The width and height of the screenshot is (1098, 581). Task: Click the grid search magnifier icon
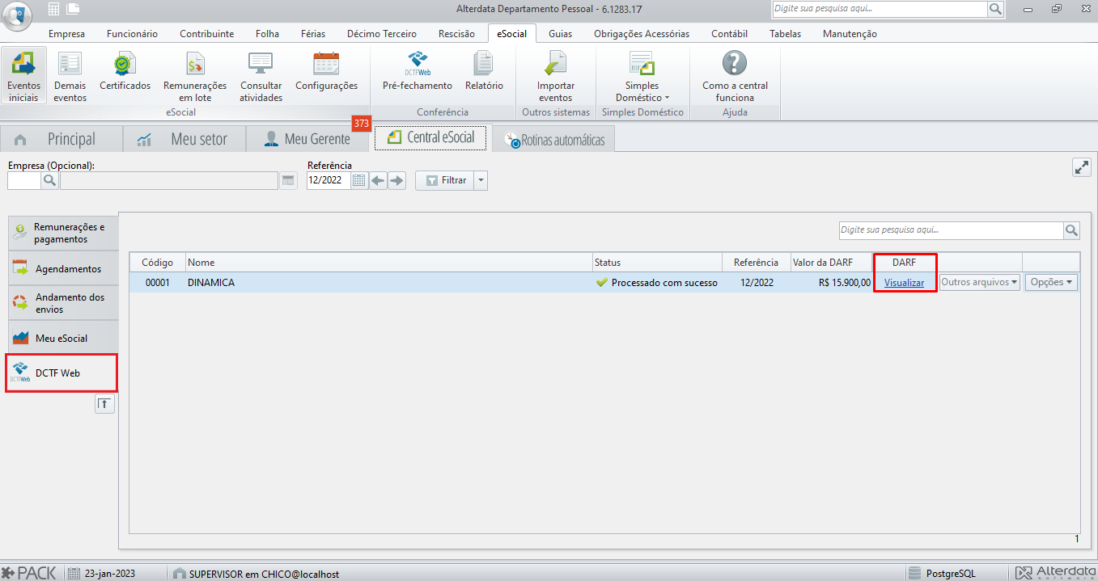click(1071, 231)
